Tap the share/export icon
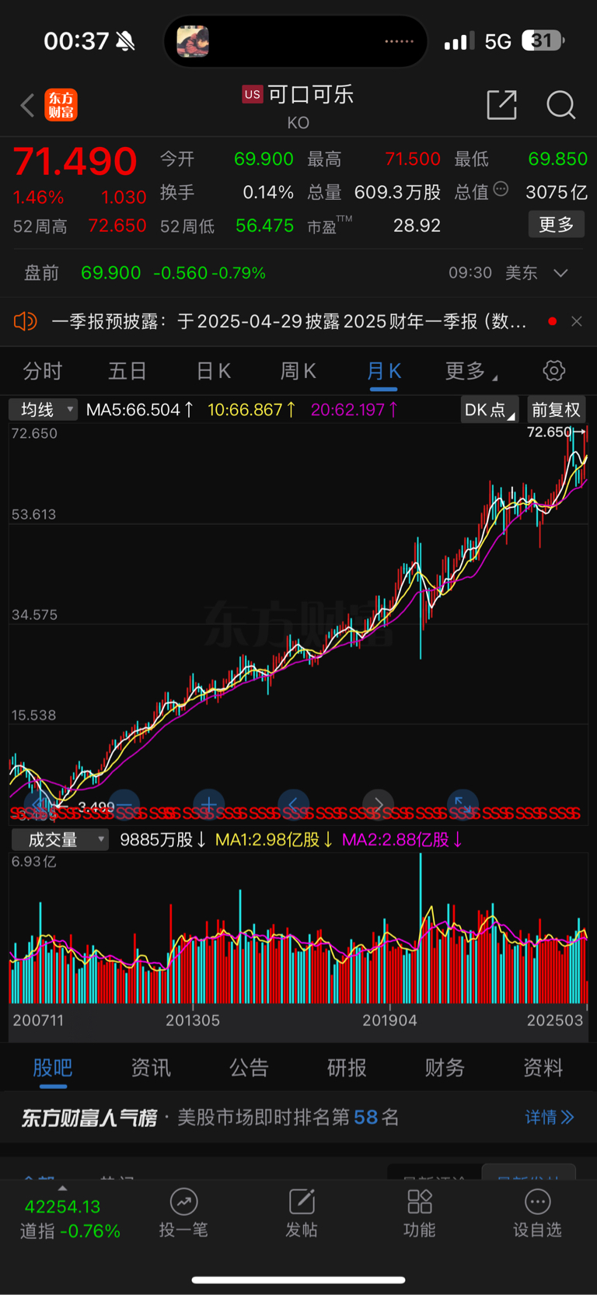597x1295 pixels. 501,104
